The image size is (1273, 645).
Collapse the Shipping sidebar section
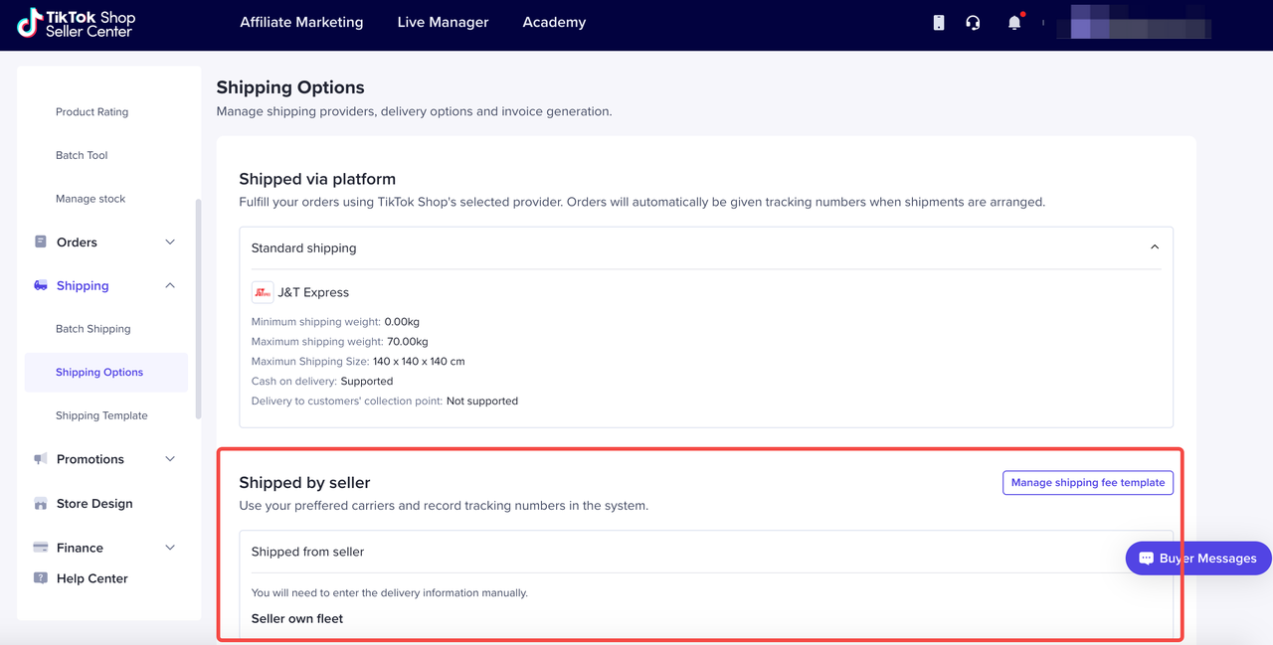point(170,286)
